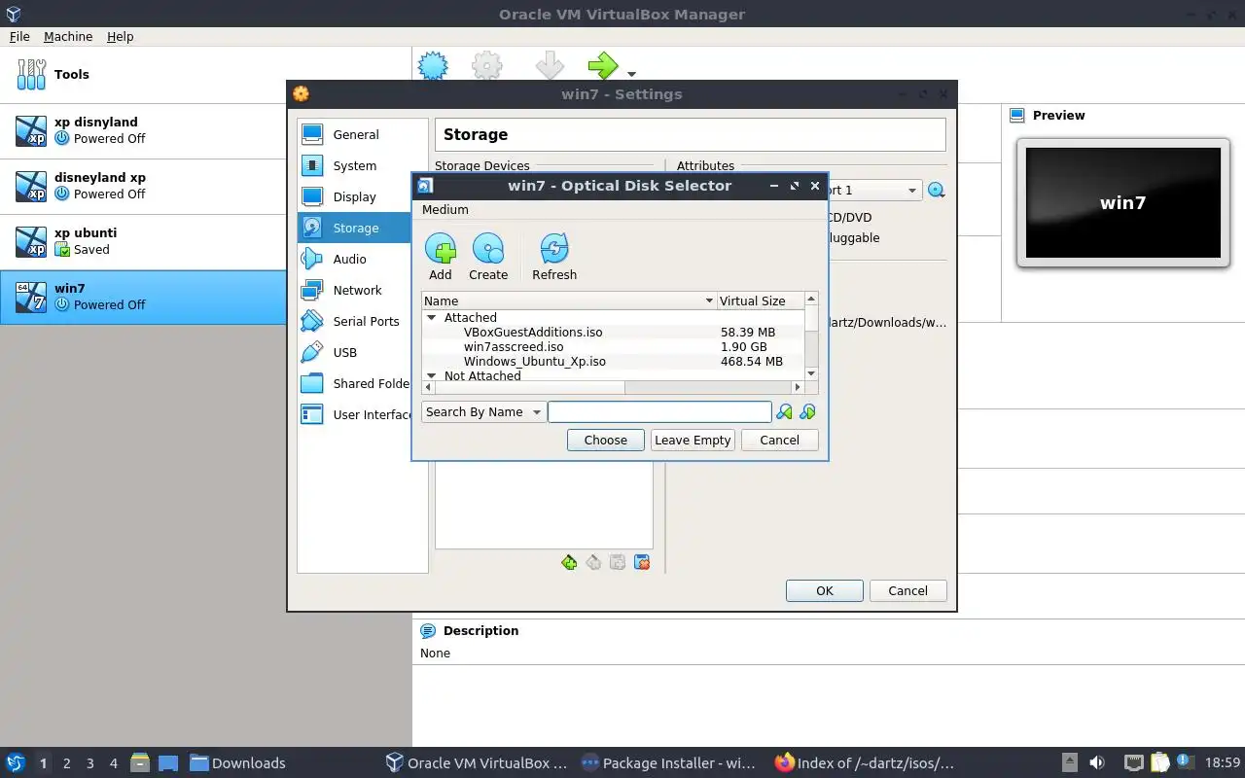Image resolution: width=1245 pixels, height=778 pixels.
Task: Switch to workspace 2
Action: pyautogui.click(x=67, y=763)
